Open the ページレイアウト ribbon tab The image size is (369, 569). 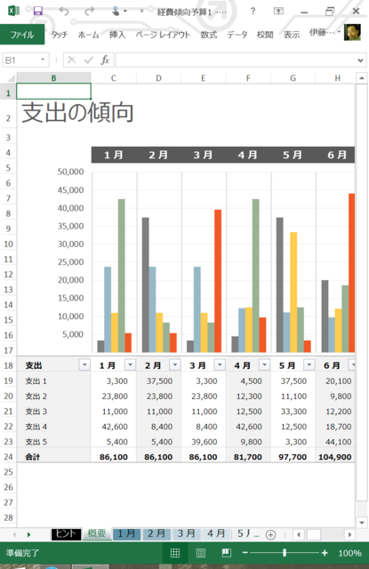tap(163, 35)
